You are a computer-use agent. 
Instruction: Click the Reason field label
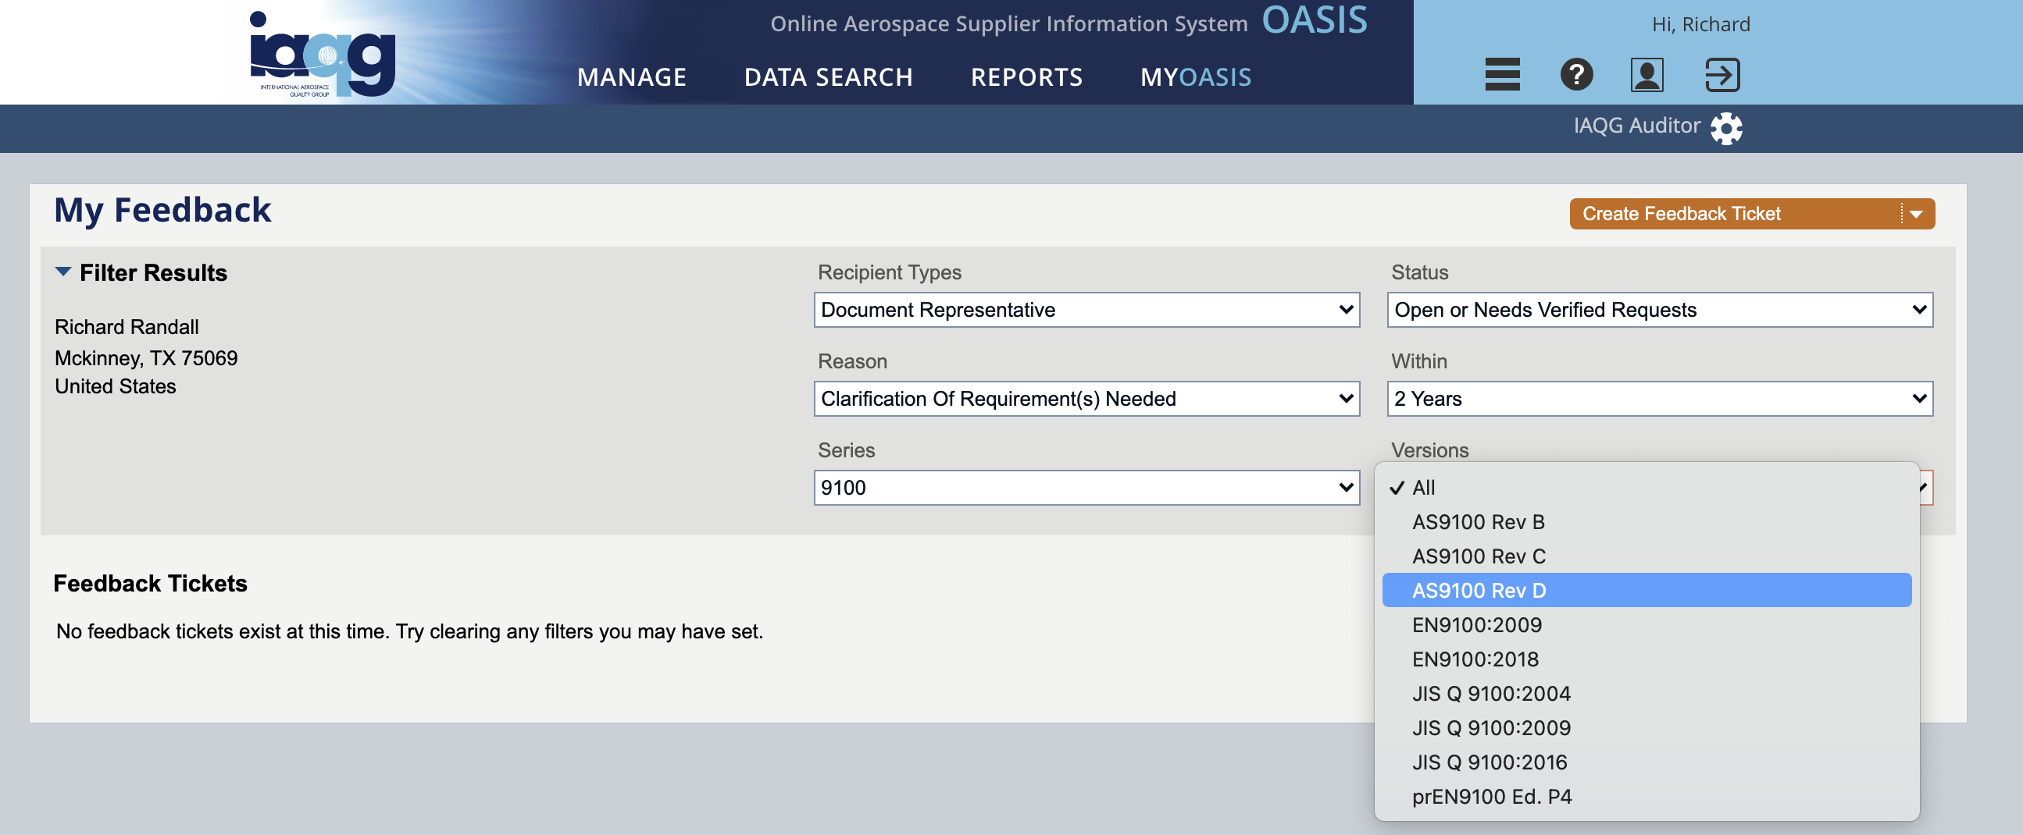(x=852, y=361)
